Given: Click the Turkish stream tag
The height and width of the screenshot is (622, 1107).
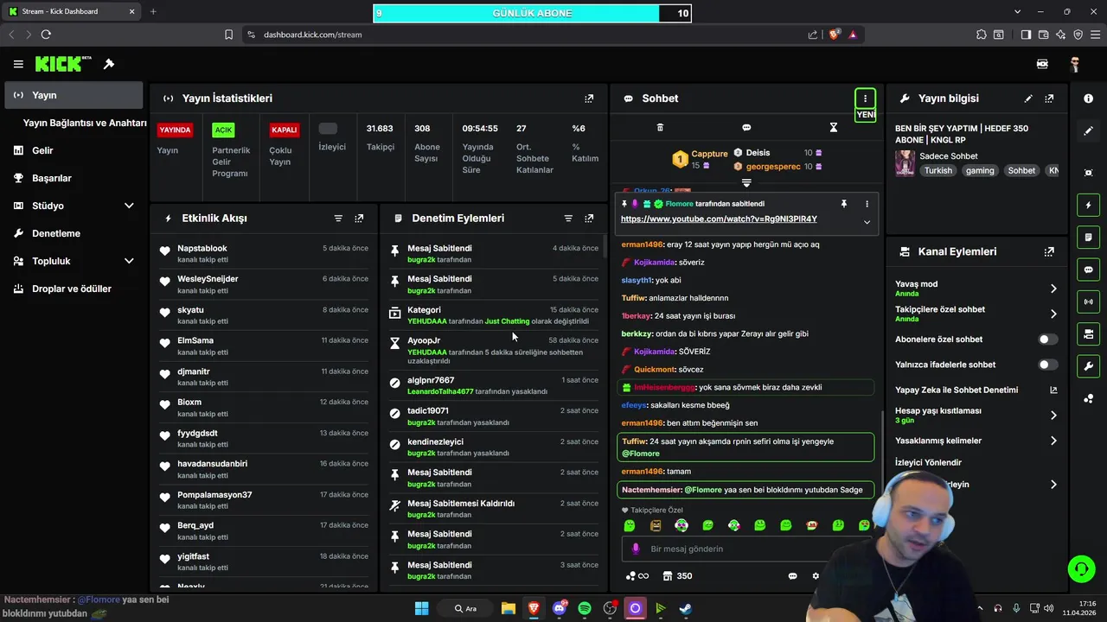Looking at the screenshot, I should (937, 171).
